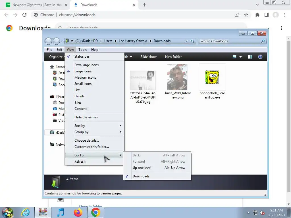Expand the Group by submenu
The height and width of the screenshot is (218, 291).
tap(95, 132)
